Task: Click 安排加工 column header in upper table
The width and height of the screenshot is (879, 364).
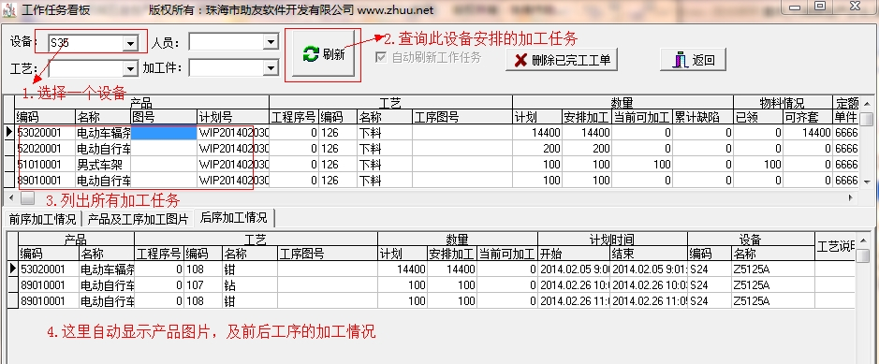Action: (x=587, y=117)
